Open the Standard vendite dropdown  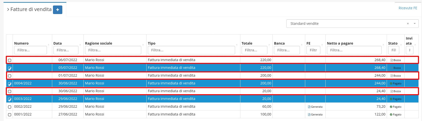(414, 24)
